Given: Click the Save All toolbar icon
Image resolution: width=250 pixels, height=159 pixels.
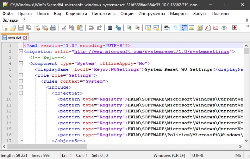Looking at the screenshot, I should coord(29,28).
